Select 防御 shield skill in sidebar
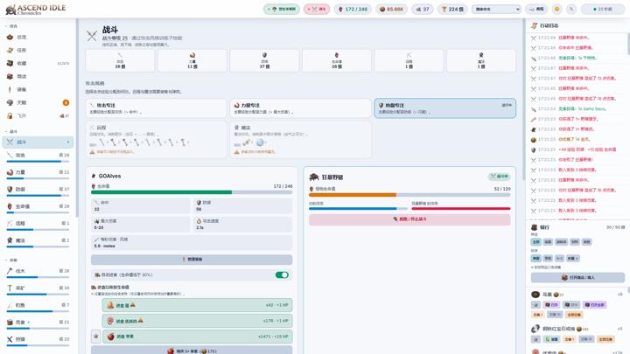Screen dimensions: 630x354 pyautogui.click(x=38, y=189)
